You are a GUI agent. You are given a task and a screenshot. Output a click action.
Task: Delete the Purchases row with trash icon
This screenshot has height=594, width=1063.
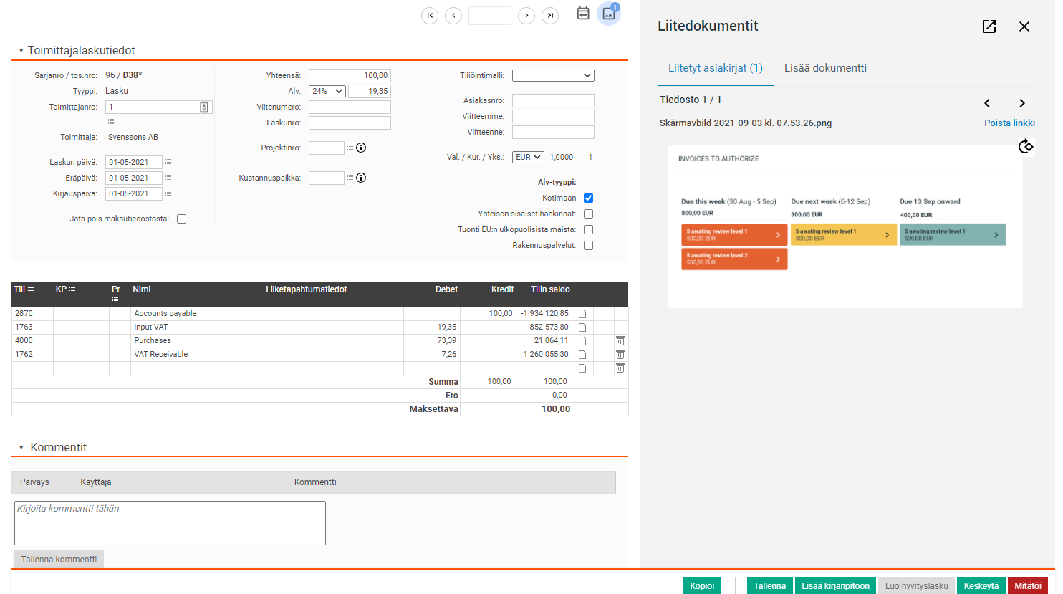click(x=620, y=341)
